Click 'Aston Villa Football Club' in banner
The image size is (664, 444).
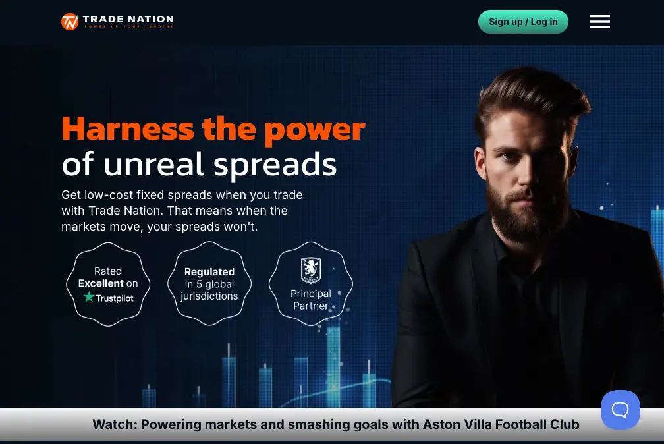pos(501,424)
